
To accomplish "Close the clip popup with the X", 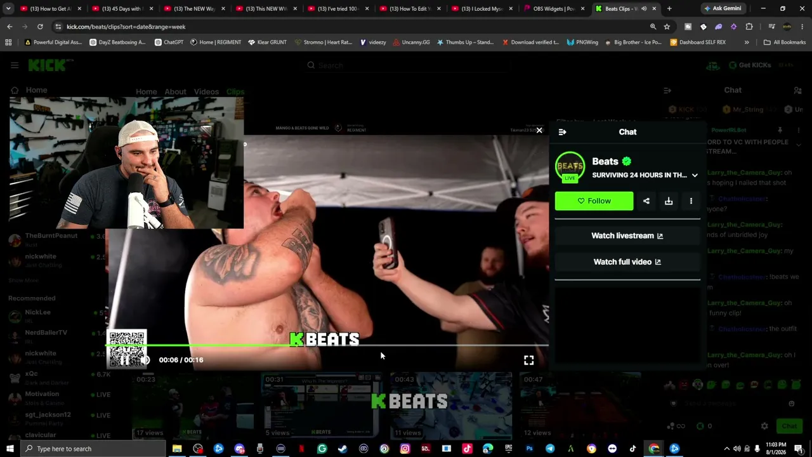I will click(539, 130).
